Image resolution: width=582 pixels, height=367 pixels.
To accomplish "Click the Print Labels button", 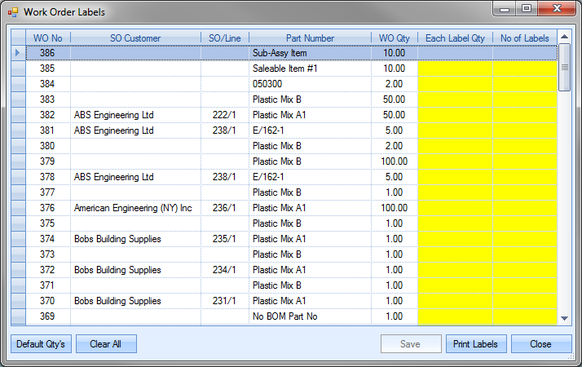I will pyautogui.click(x=476, y=344).
